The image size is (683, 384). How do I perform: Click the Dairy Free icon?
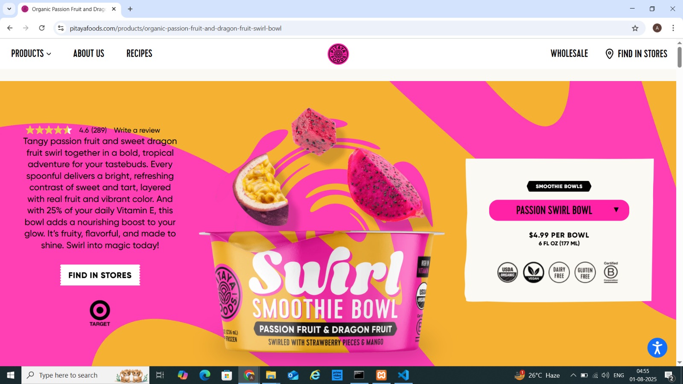coord(559,272)
